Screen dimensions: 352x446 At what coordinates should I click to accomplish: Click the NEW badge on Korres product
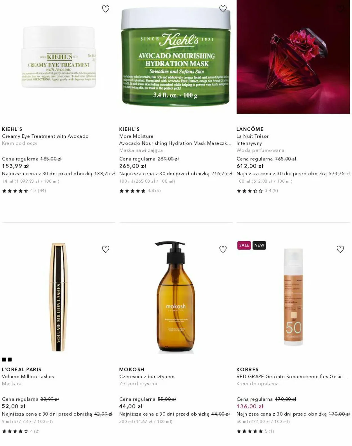click(x=259, y=245)
